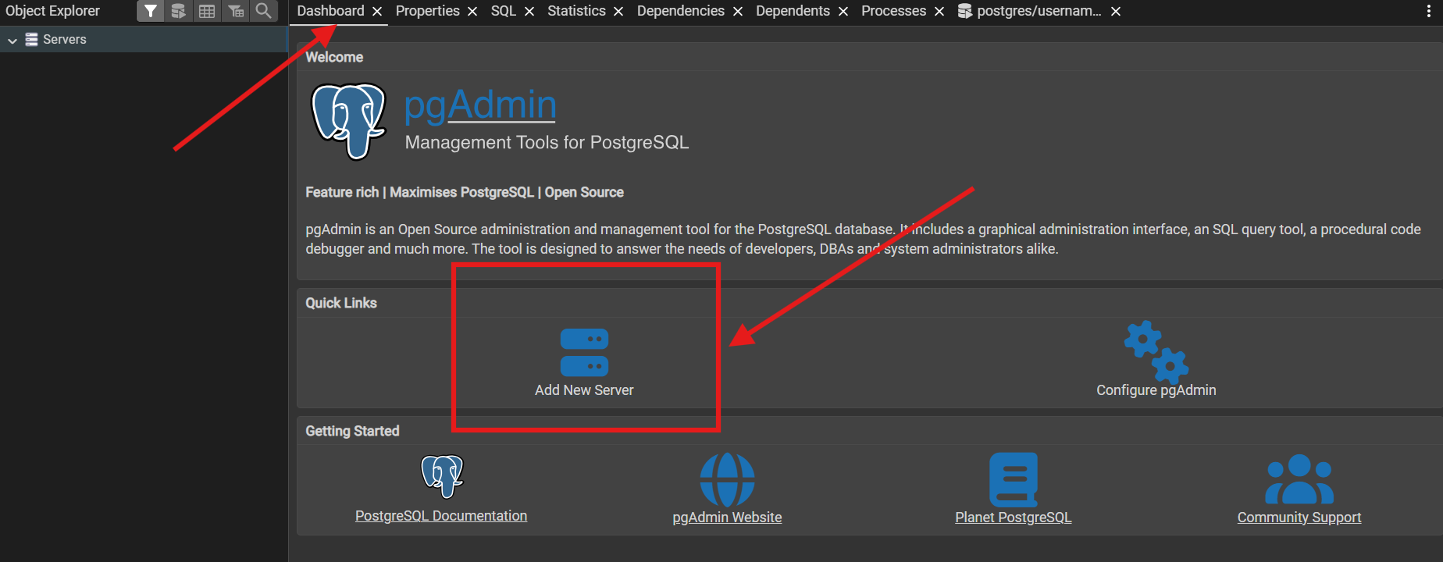Click the PostgreSQL Documentation elephant icon
Image resolution: width=1443 pixels, height=562 pixels.
pyautogui.click(x=442, y=476)
